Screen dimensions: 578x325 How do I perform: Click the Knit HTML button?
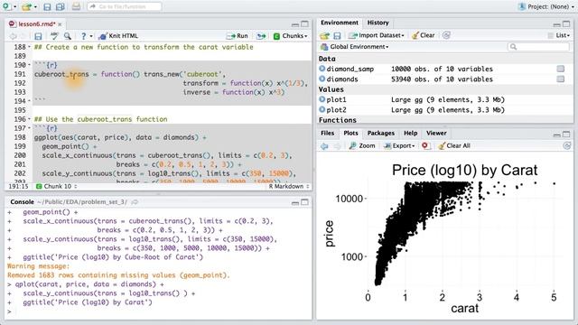pos(118,36)
